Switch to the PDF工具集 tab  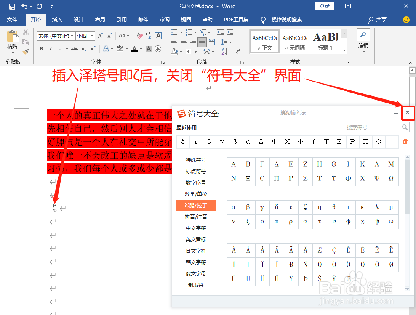(236, 20)
